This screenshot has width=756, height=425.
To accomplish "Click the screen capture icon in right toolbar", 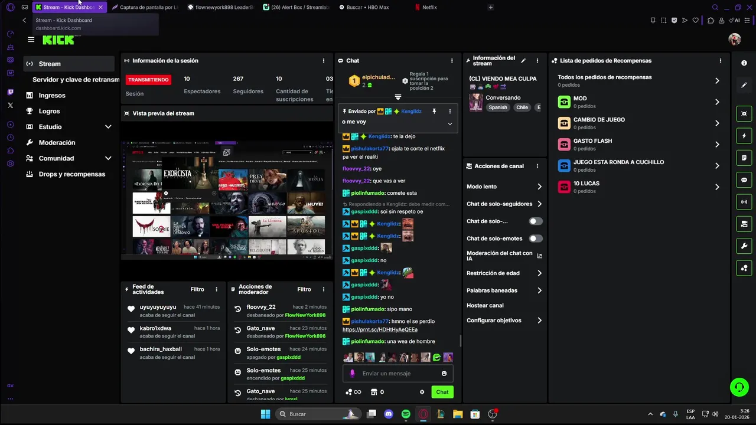I will point(744,114).
